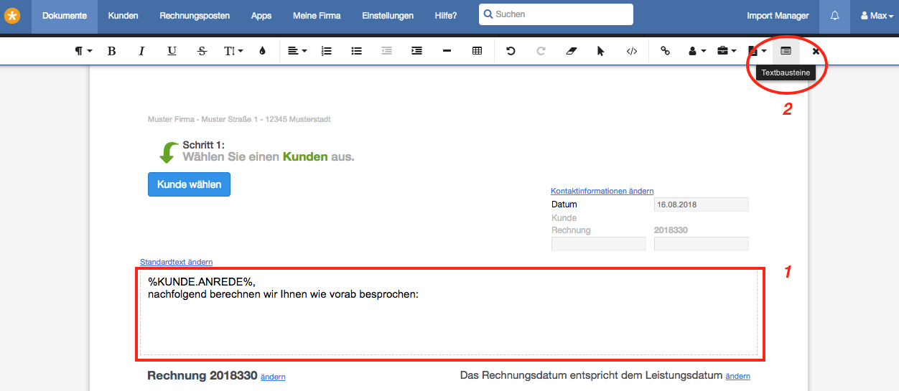Pick text color with droplet icon

pos(262,51)
